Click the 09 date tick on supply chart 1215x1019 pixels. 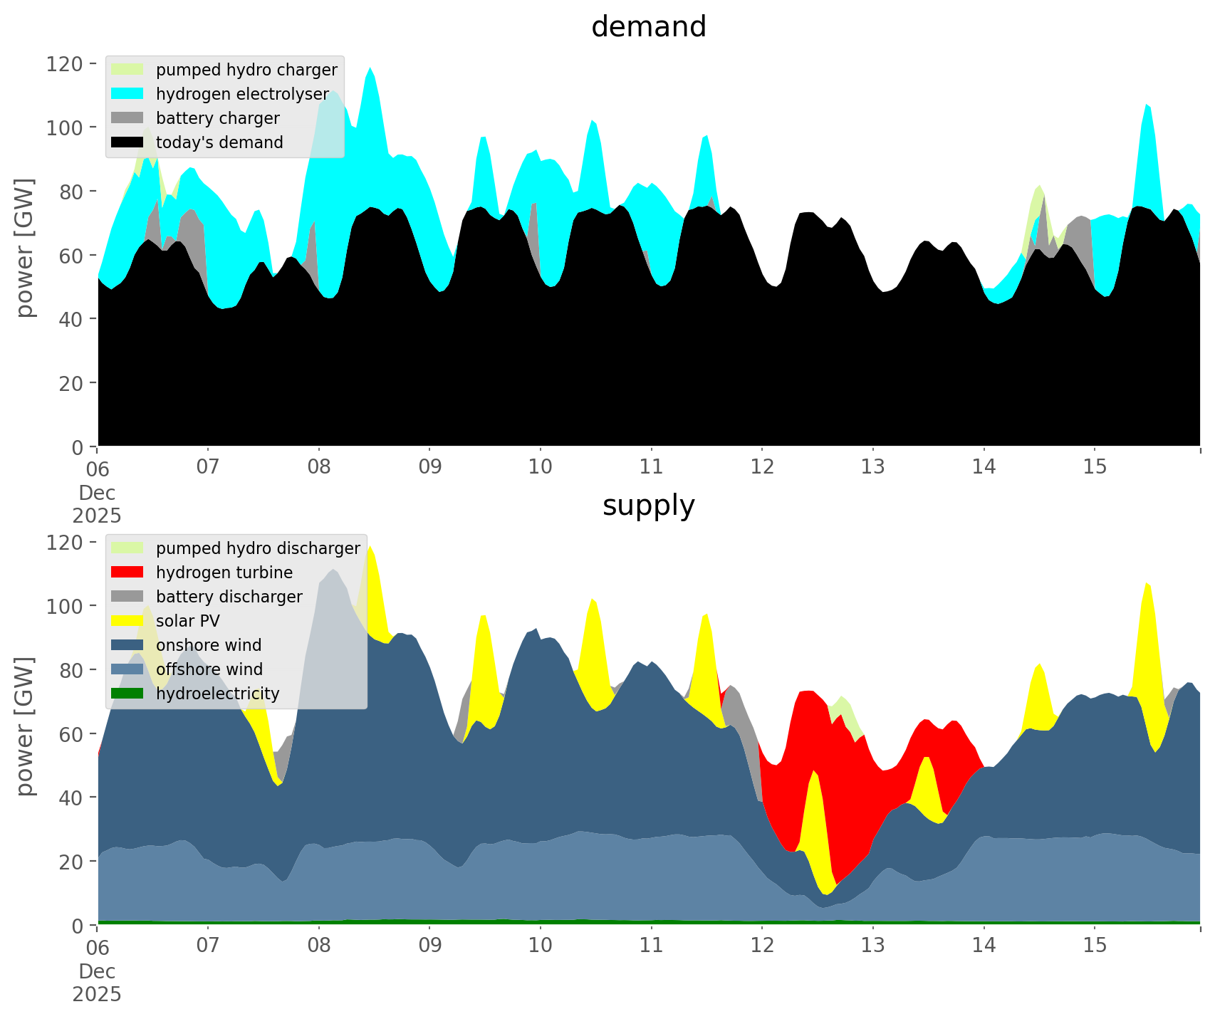point(429,946)
